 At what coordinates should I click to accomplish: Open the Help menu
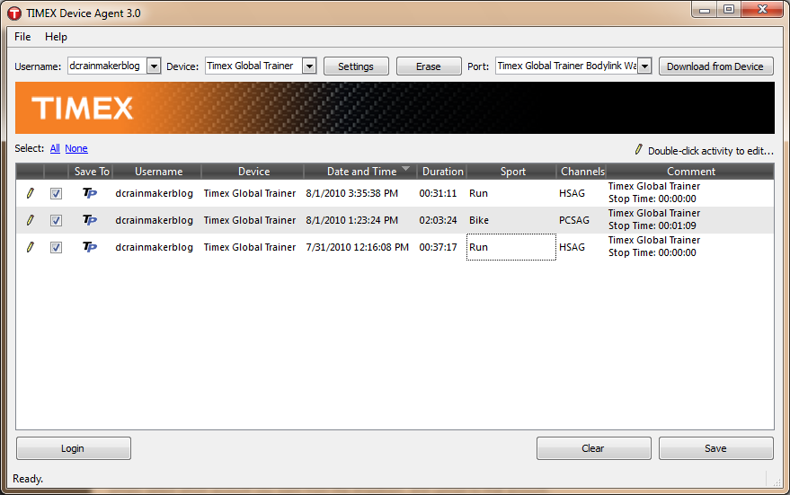coord(56,37)
